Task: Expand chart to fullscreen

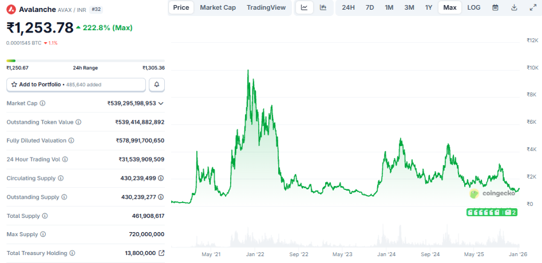Action: tap(532, 7)
